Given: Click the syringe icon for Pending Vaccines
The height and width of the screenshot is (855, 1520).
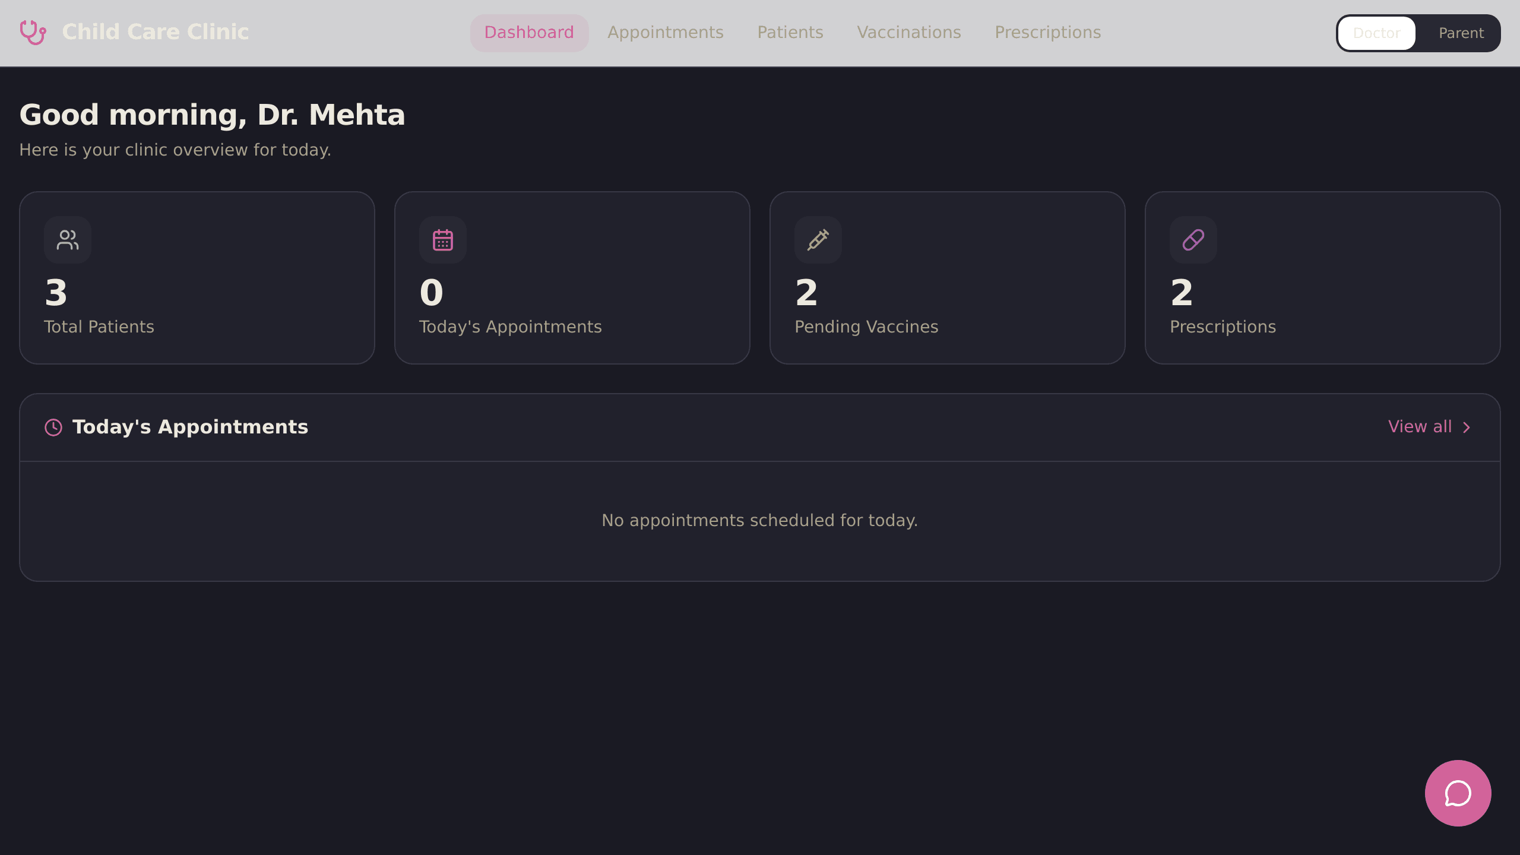Looking at the screenshot, I should click(x=818, y=240).
